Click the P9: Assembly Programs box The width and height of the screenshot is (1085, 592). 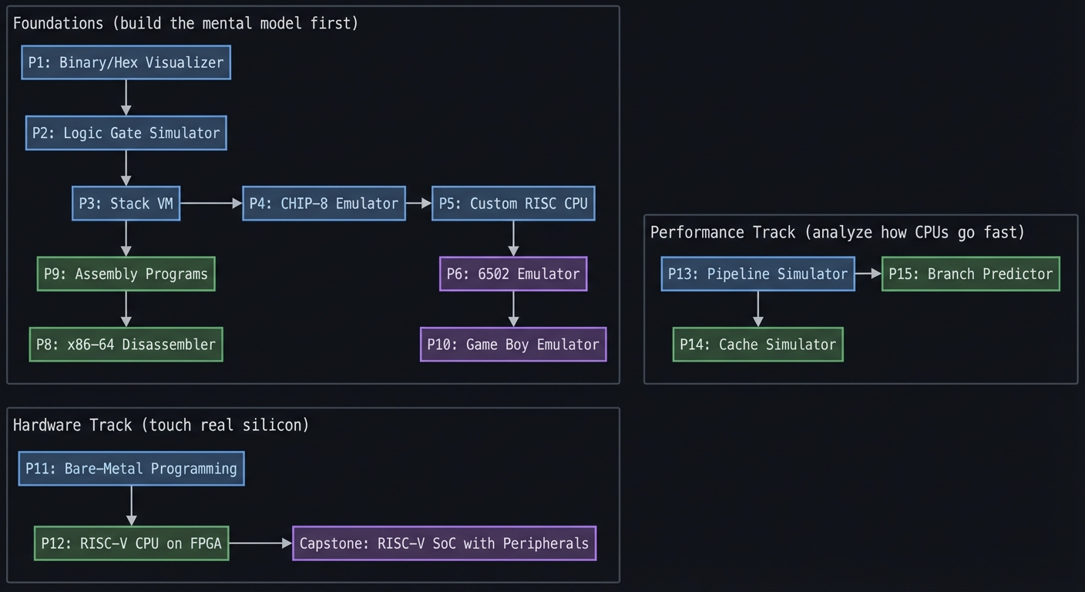pos(126,274)
